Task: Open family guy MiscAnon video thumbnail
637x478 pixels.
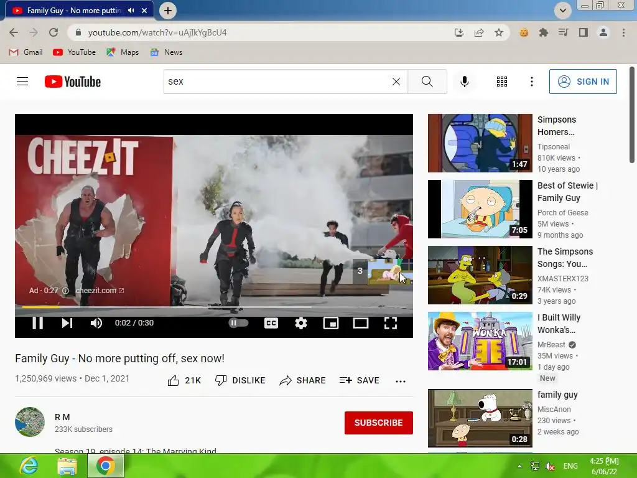Action: pos(480,418)
